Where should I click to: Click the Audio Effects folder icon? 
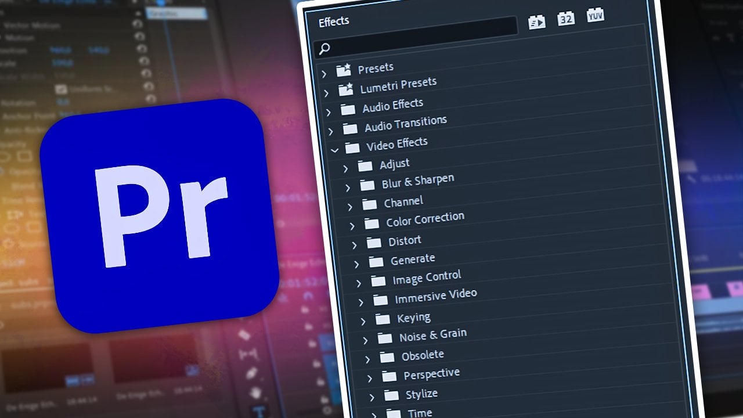click(348, 109)
